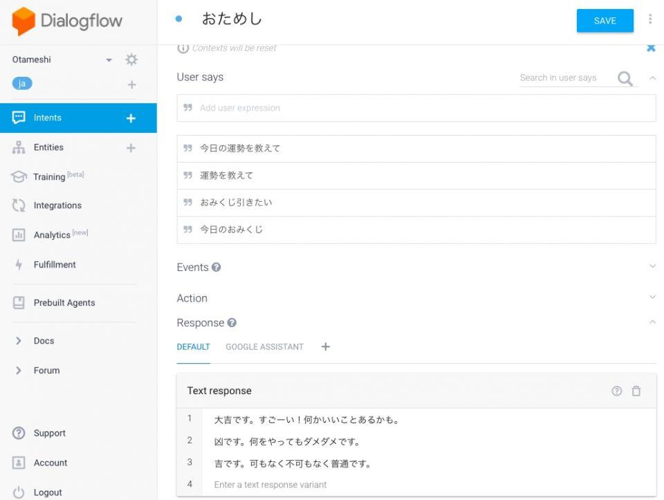
Task: Open Prebuilt Agents page
Action: 64,303
